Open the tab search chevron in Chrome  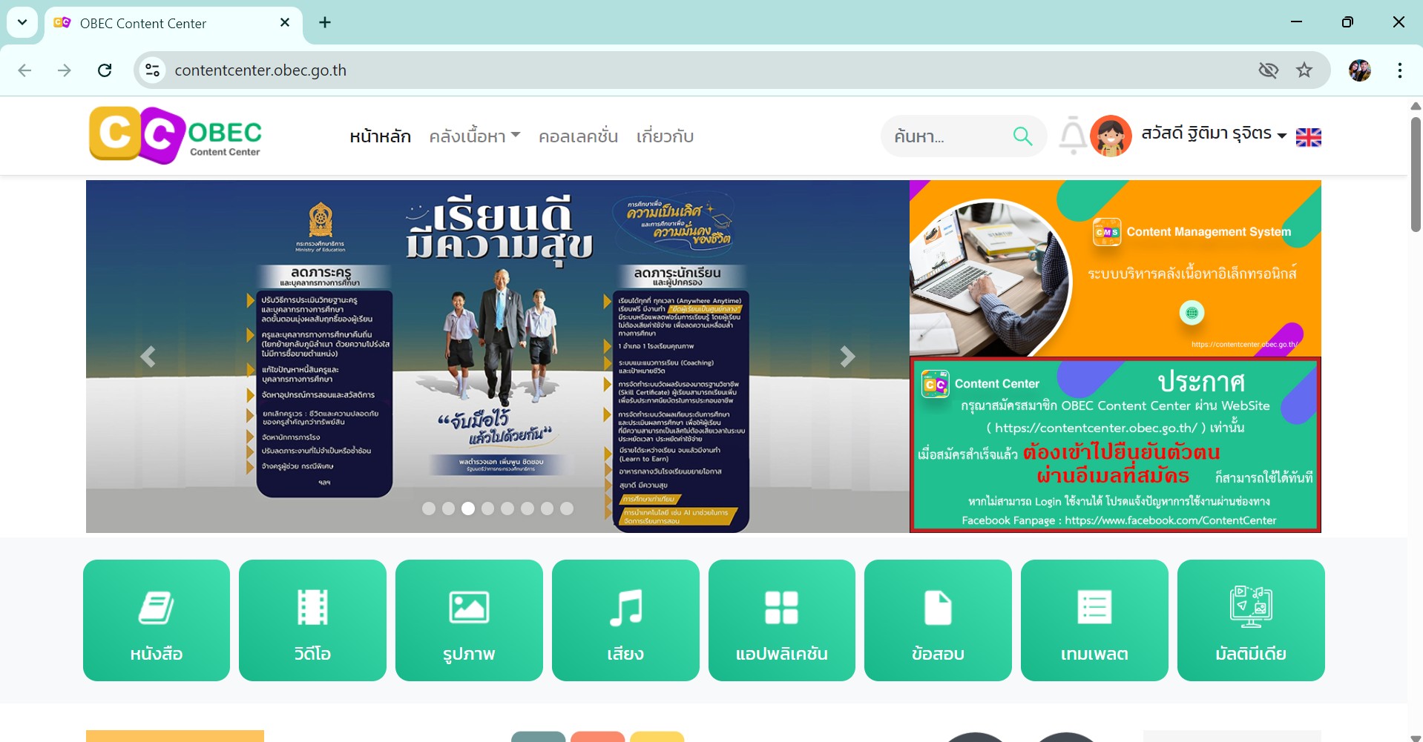point(22,22)
